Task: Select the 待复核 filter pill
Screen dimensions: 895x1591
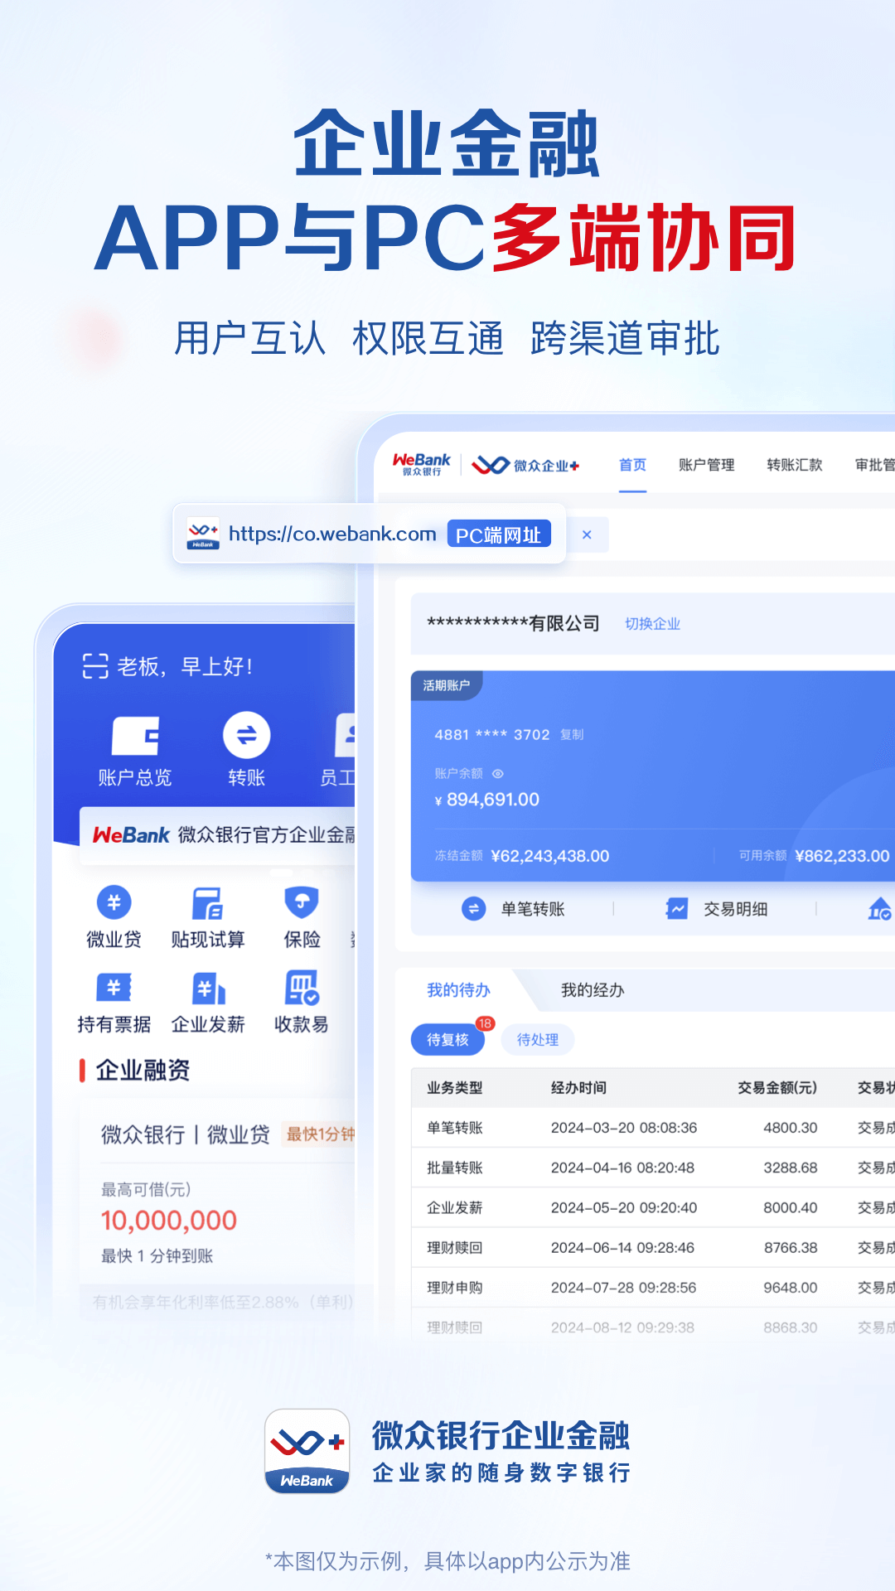Action: tap(447, 1040)
